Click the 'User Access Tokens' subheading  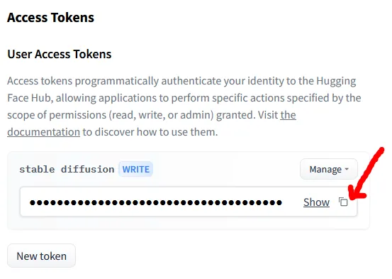click(60, 54)
